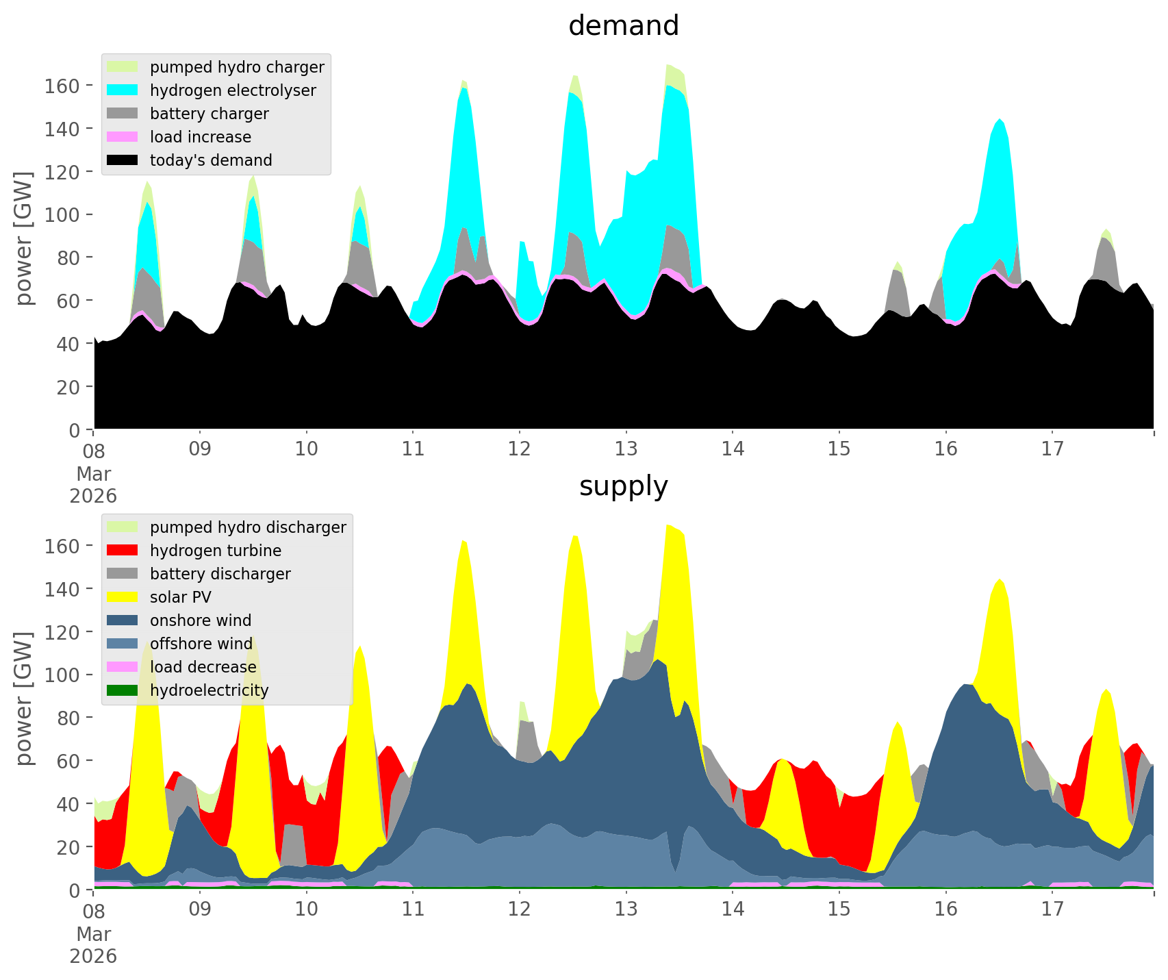The height and width of the screenshot is (980, 1168).
Task: Click date tick 13 under the supply chart
Action: coord(626,909)
